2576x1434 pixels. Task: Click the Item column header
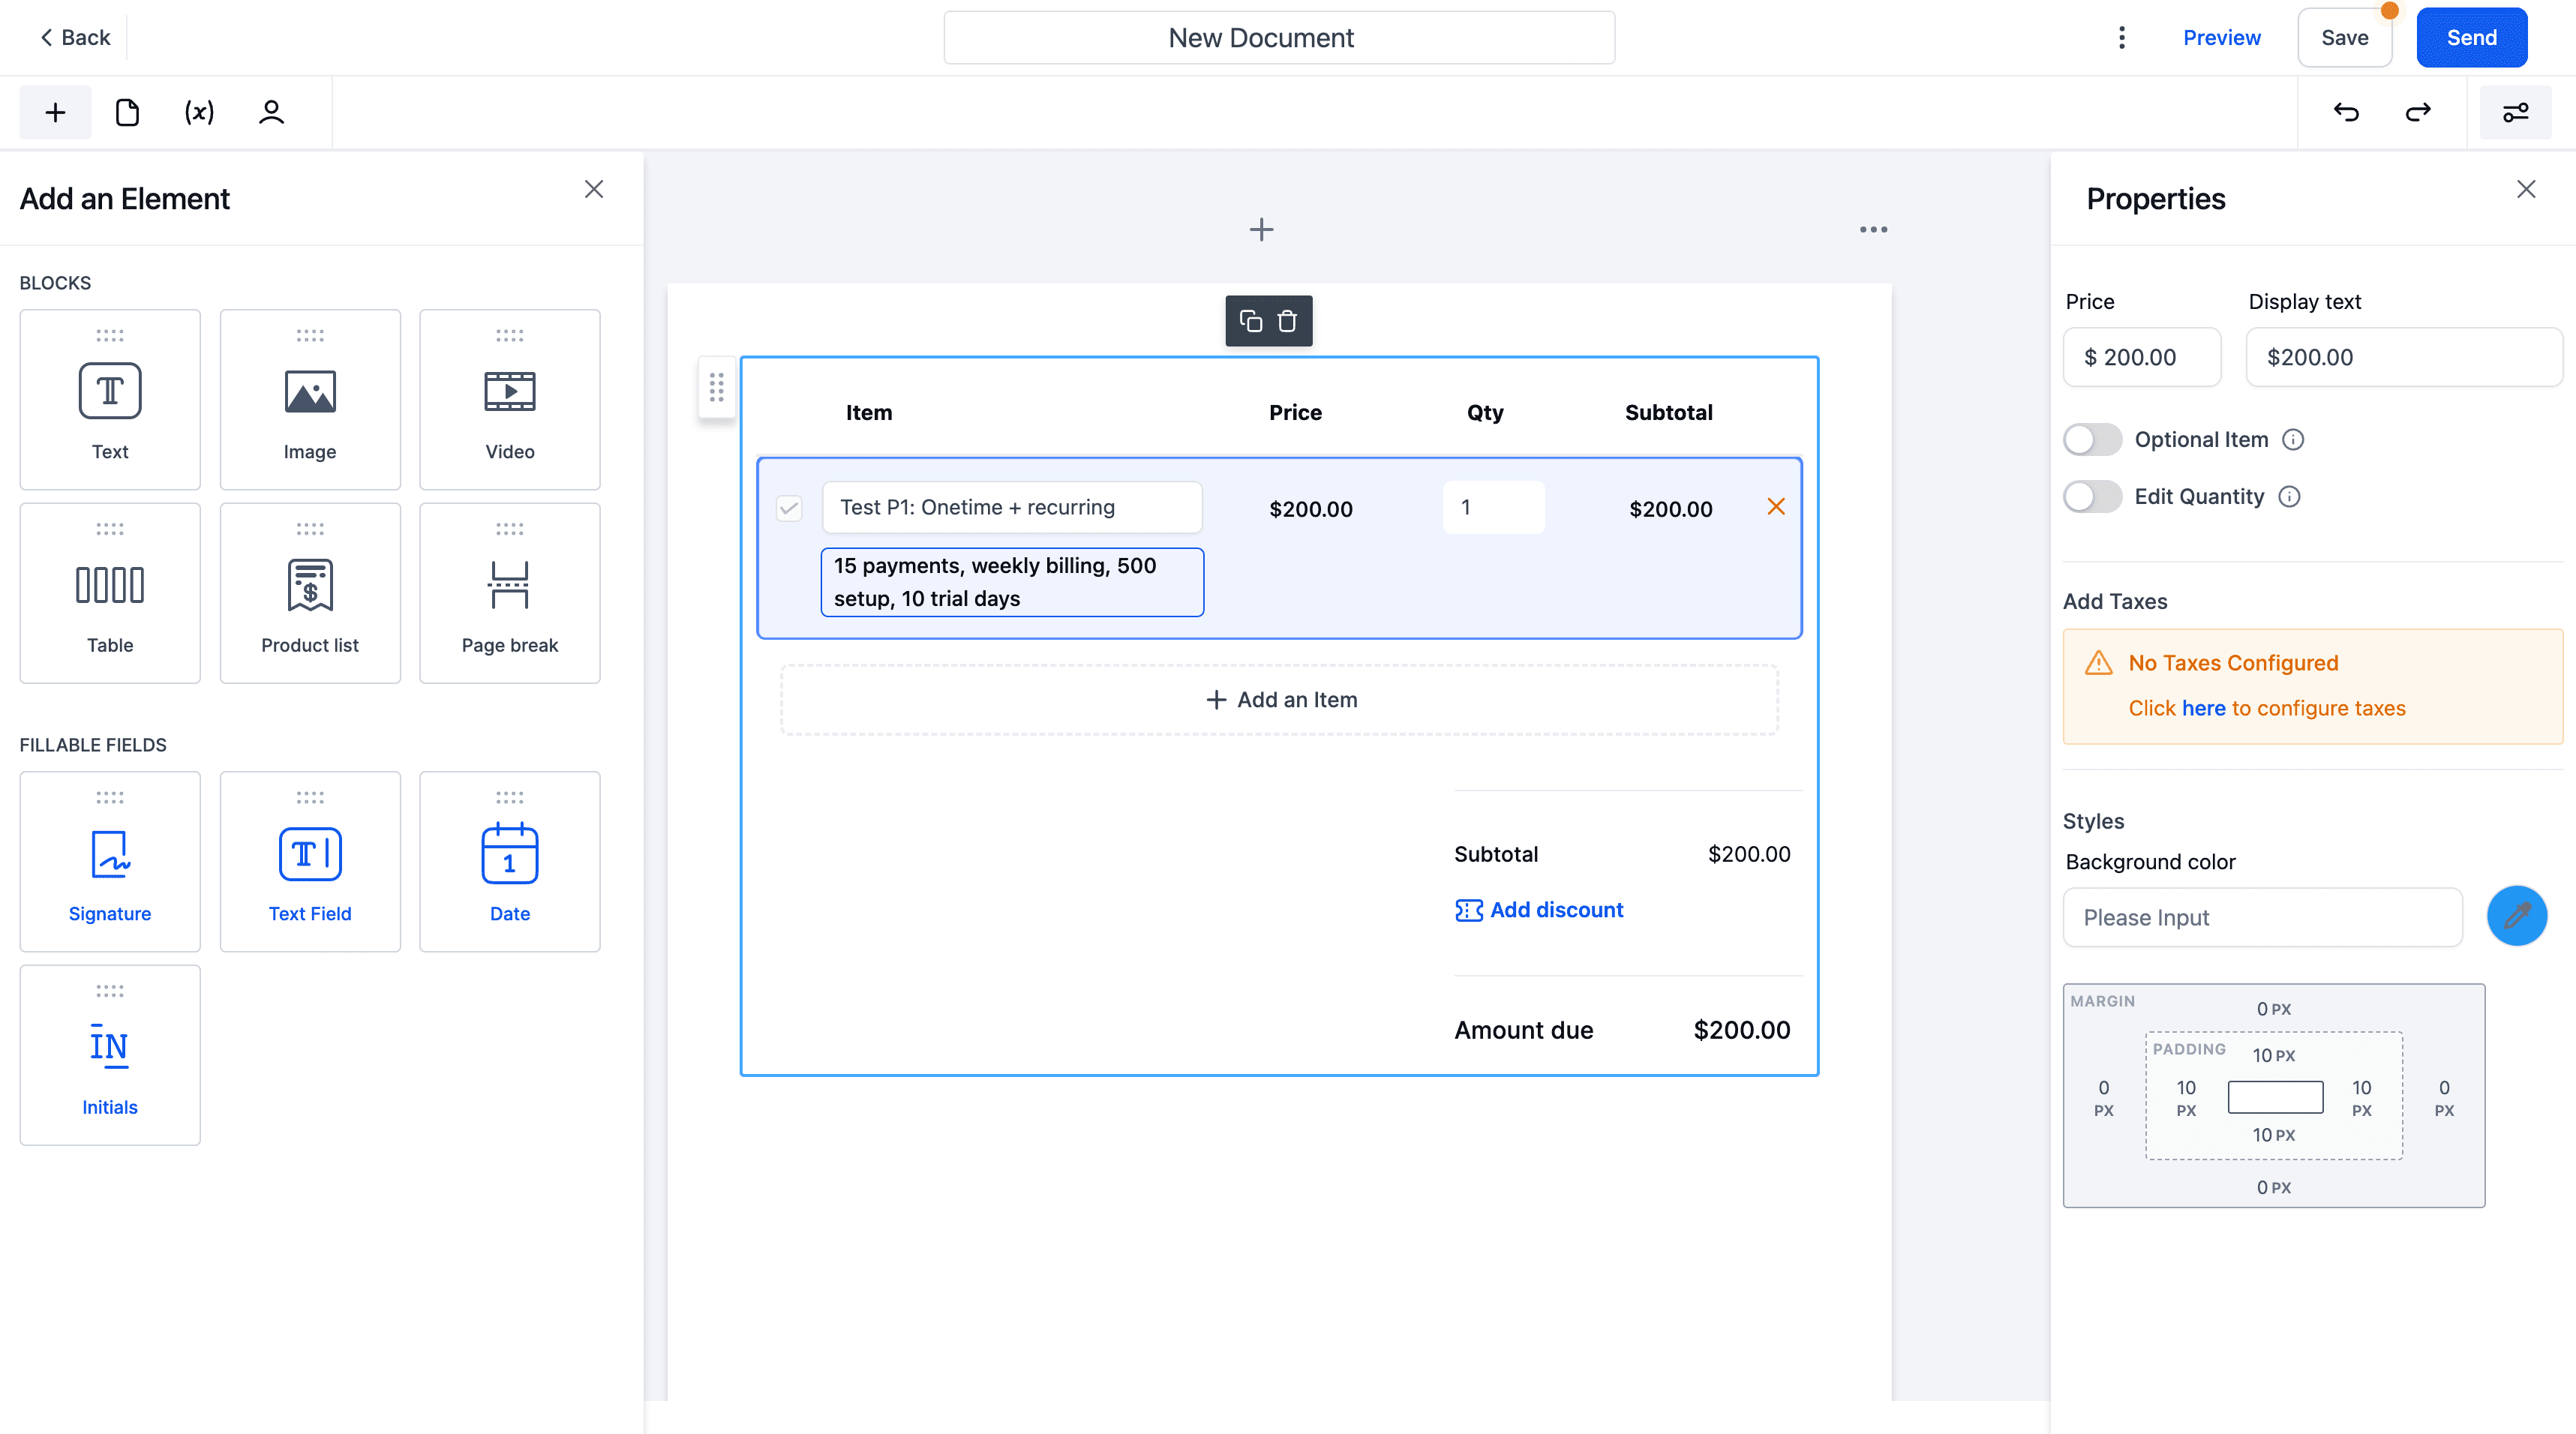[x=868, y=412]
